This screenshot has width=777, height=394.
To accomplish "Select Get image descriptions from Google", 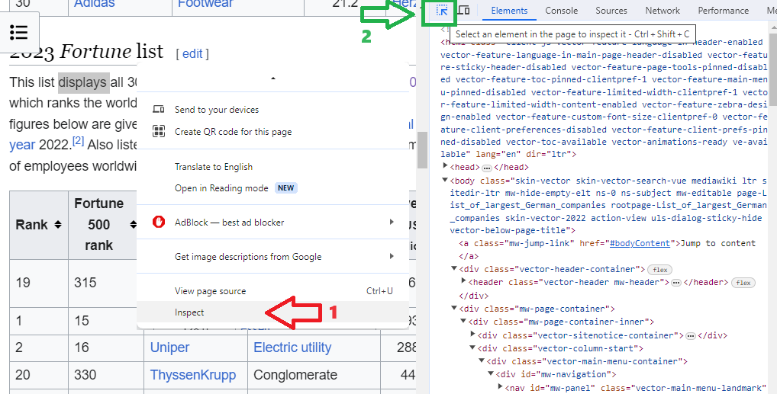I will click(x=272, y=256).
